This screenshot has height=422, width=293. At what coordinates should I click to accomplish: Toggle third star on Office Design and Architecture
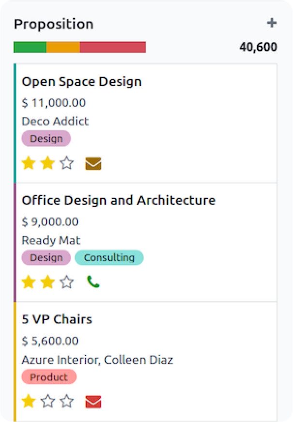66,282
